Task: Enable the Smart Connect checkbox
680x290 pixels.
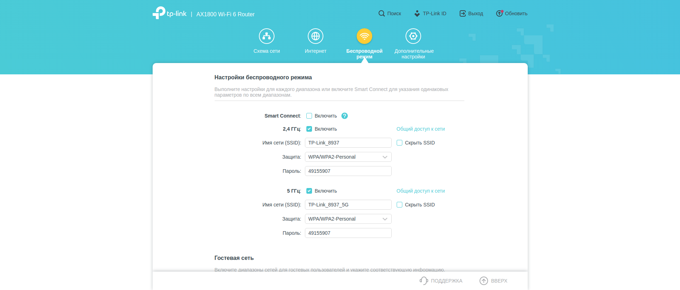Action: pyautogui.click(x=309, y=116)
